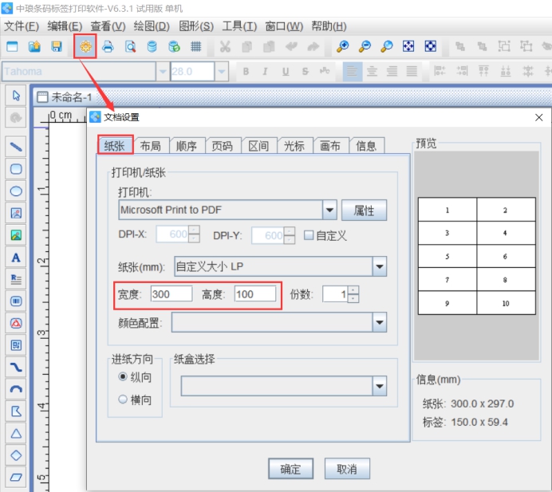Click the 确定 button

click(290, 469)
